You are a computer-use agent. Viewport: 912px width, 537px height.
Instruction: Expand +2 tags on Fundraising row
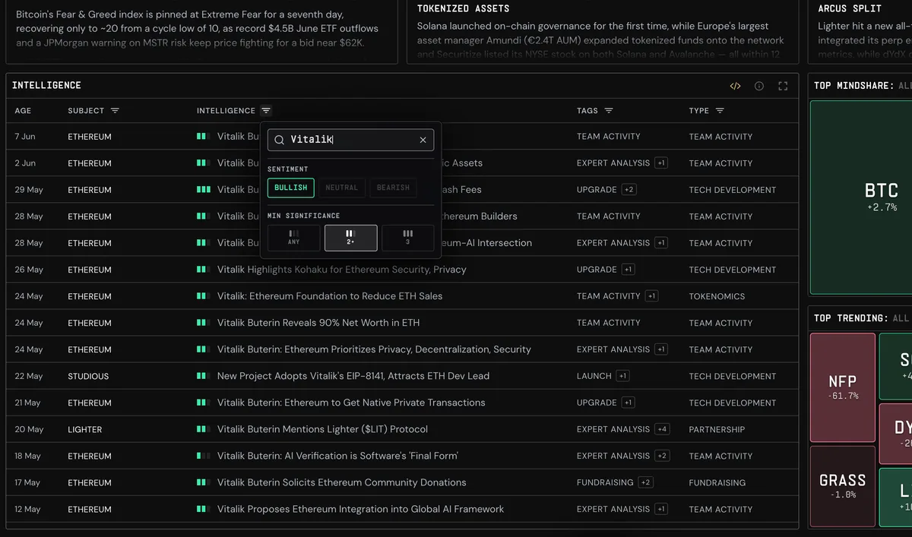click(x=645, y=482)
